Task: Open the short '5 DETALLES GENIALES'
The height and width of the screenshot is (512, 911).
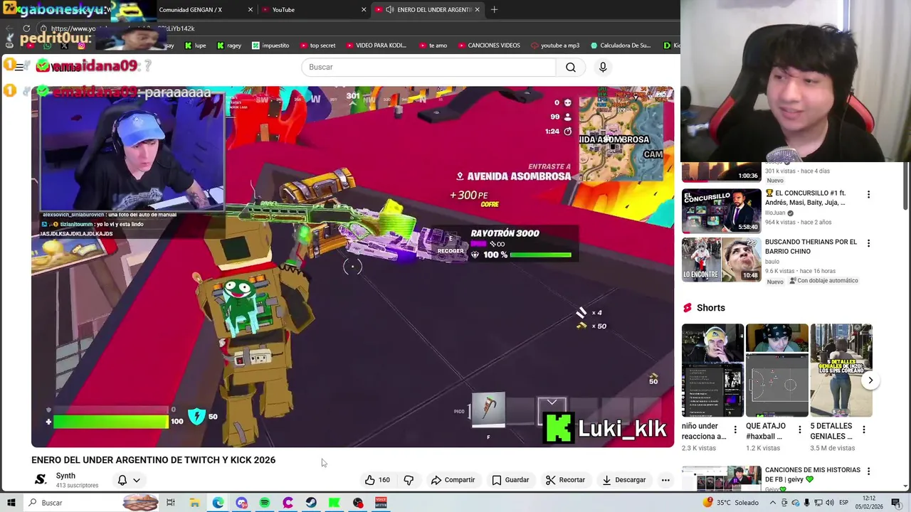Action: (841, 370)
